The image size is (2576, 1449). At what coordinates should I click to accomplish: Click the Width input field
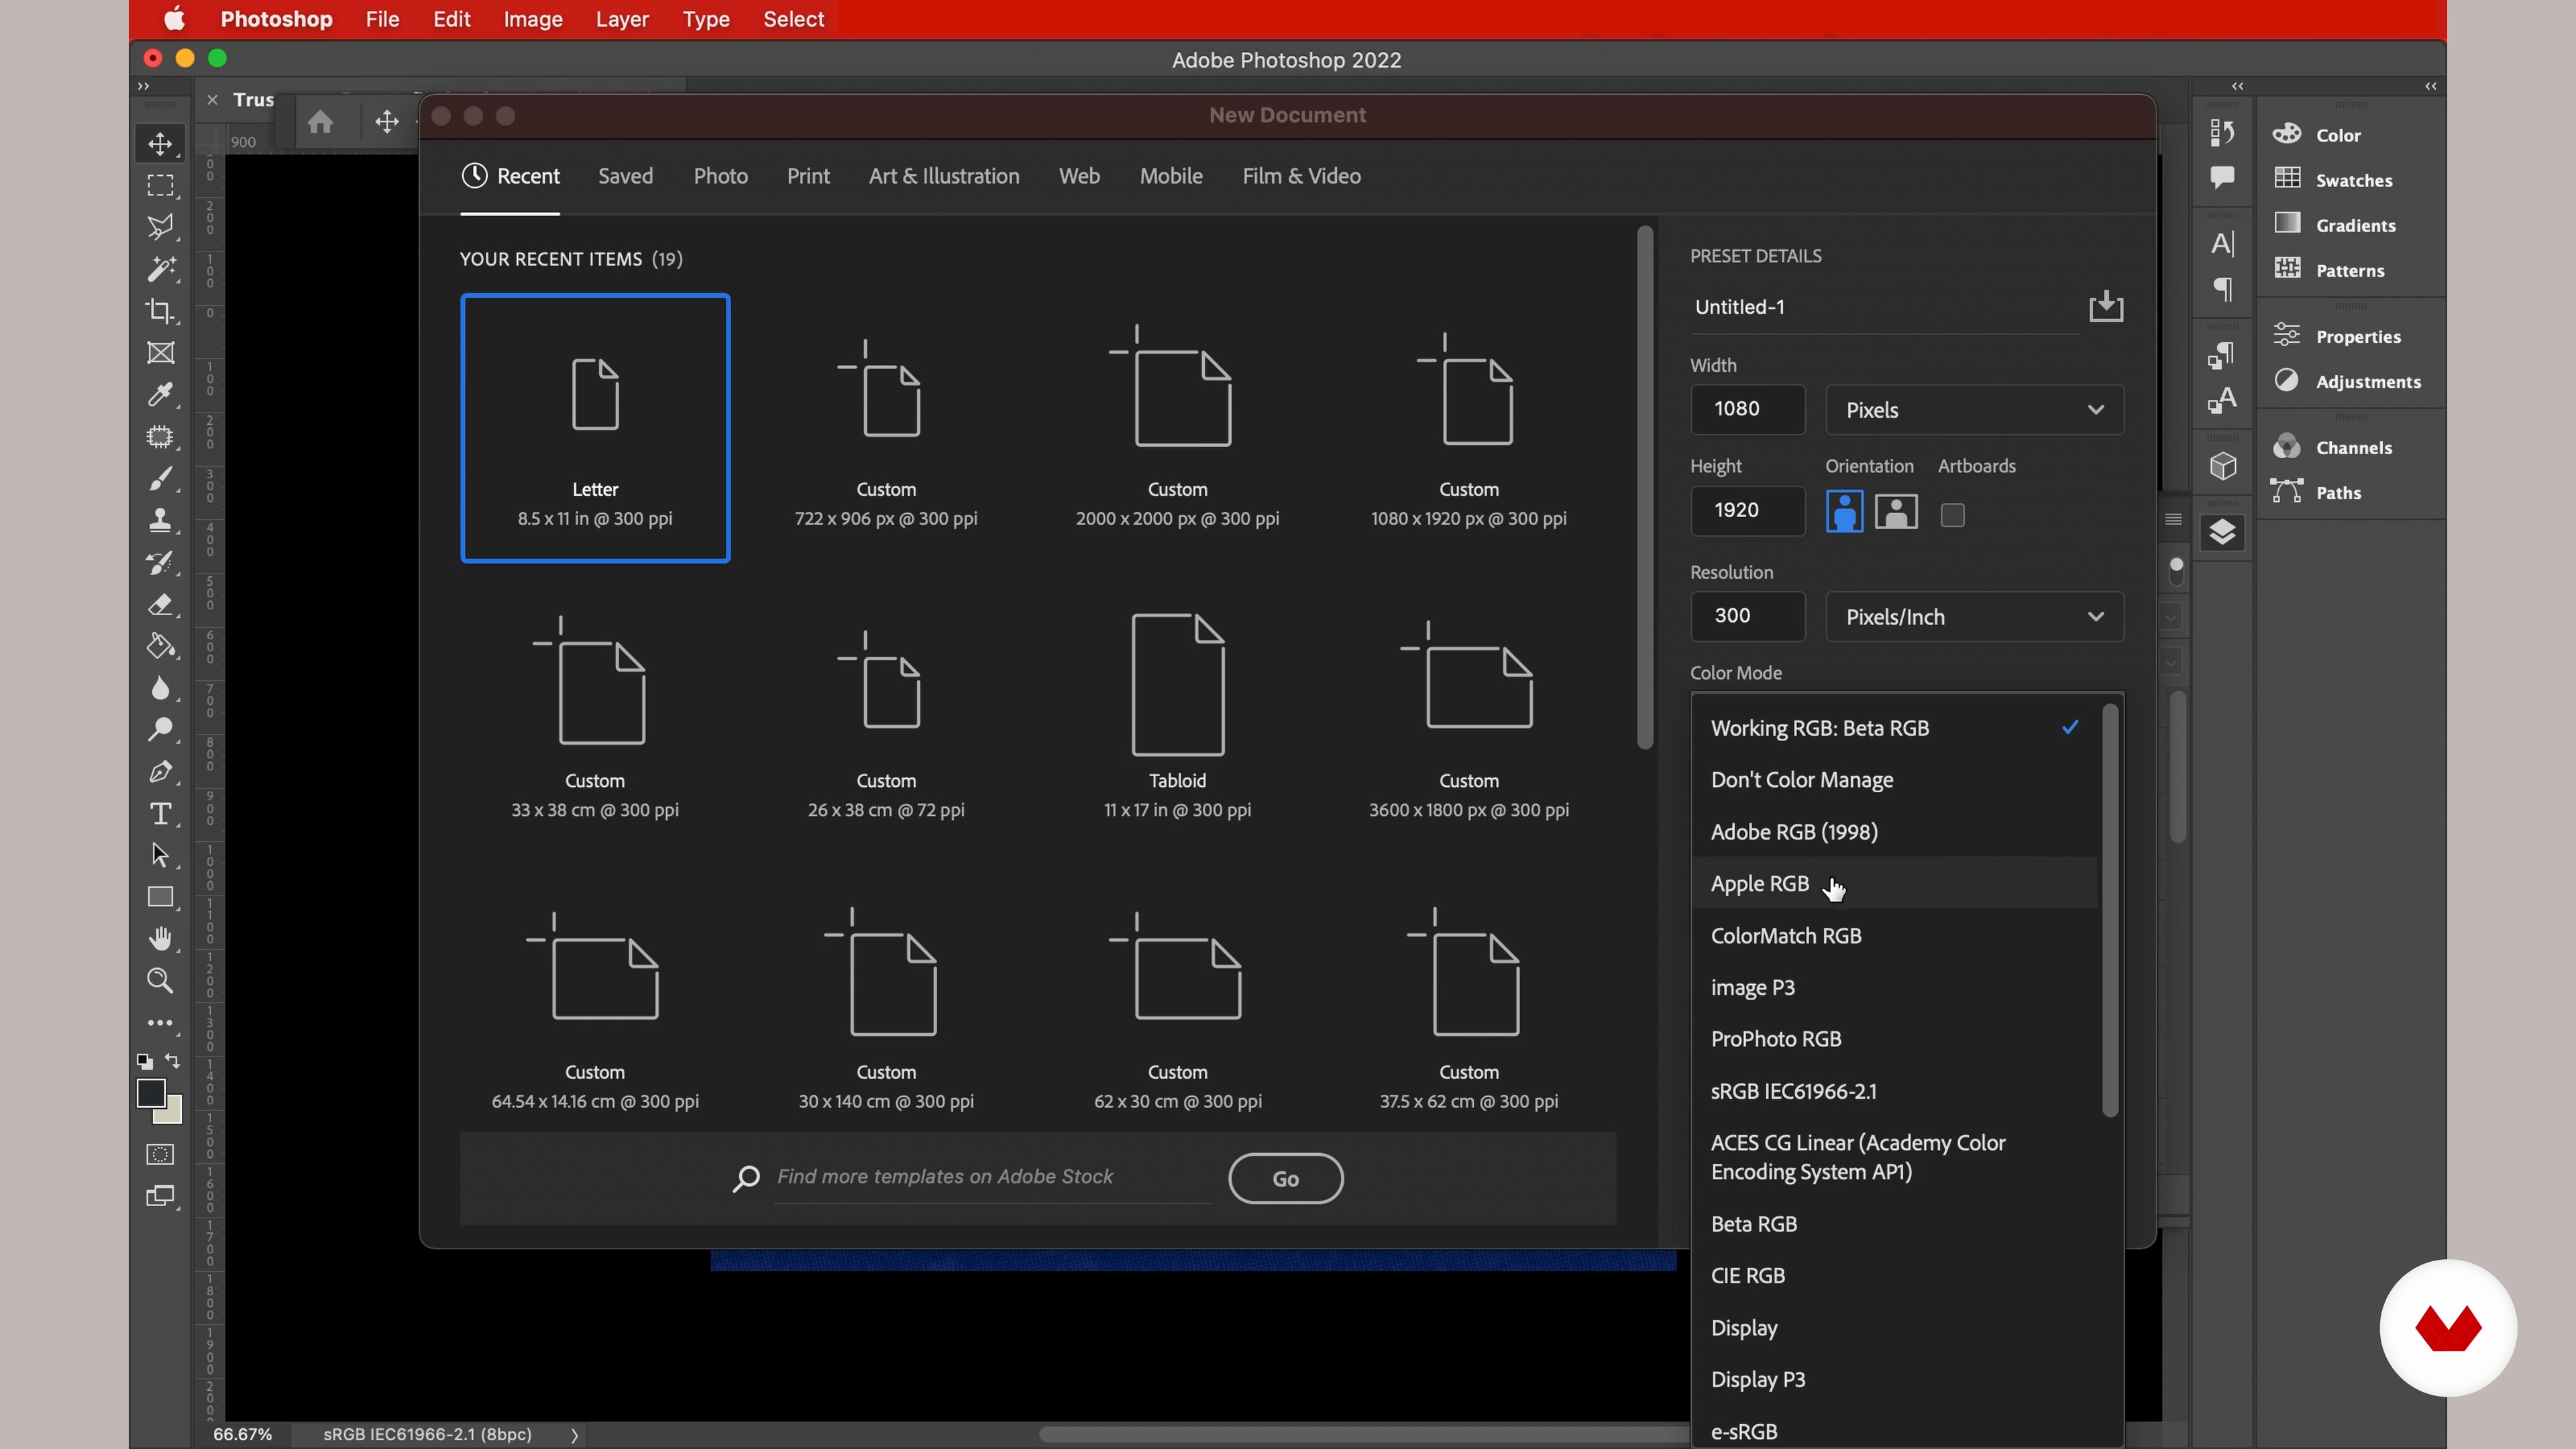pos(1747,410)
